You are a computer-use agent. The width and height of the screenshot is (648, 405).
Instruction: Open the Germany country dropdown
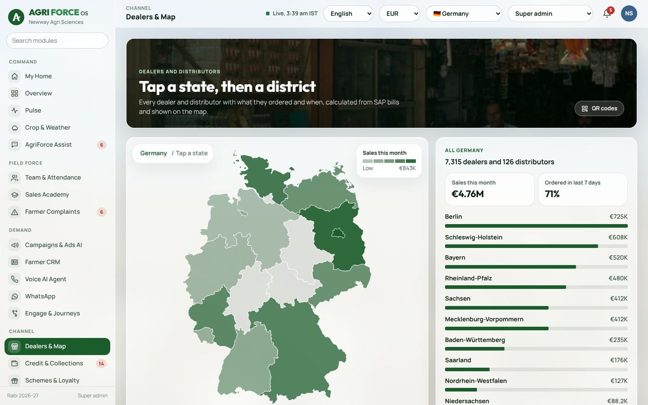464,13
